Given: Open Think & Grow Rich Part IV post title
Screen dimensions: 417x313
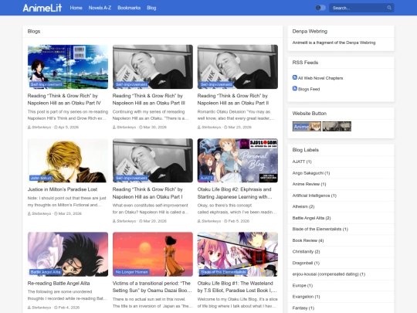Looking at the screenshot, I should (x=64, y=99).
